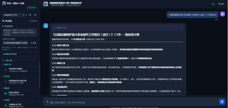Click the plug connection icon beside model selector
The height and width of the screenshot is (108, 228).
[x=30, y=15]
